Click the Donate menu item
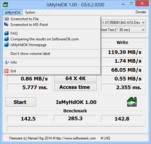This screenshot has height=144, width=151. click(141, 12)
